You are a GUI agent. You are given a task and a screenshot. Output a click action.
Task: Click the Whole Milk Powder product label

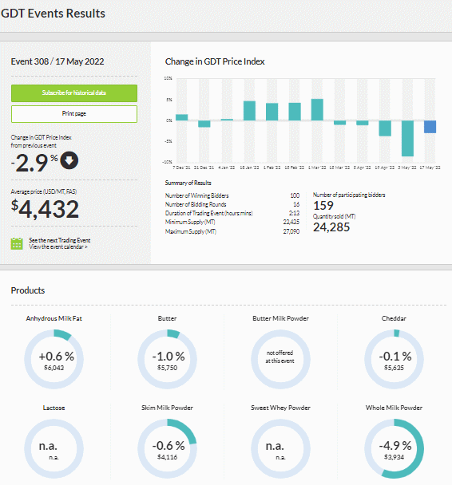[x=394, y=408]
